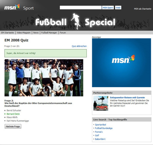Click the 1980 team photo in quiz

tap(44, 78)
